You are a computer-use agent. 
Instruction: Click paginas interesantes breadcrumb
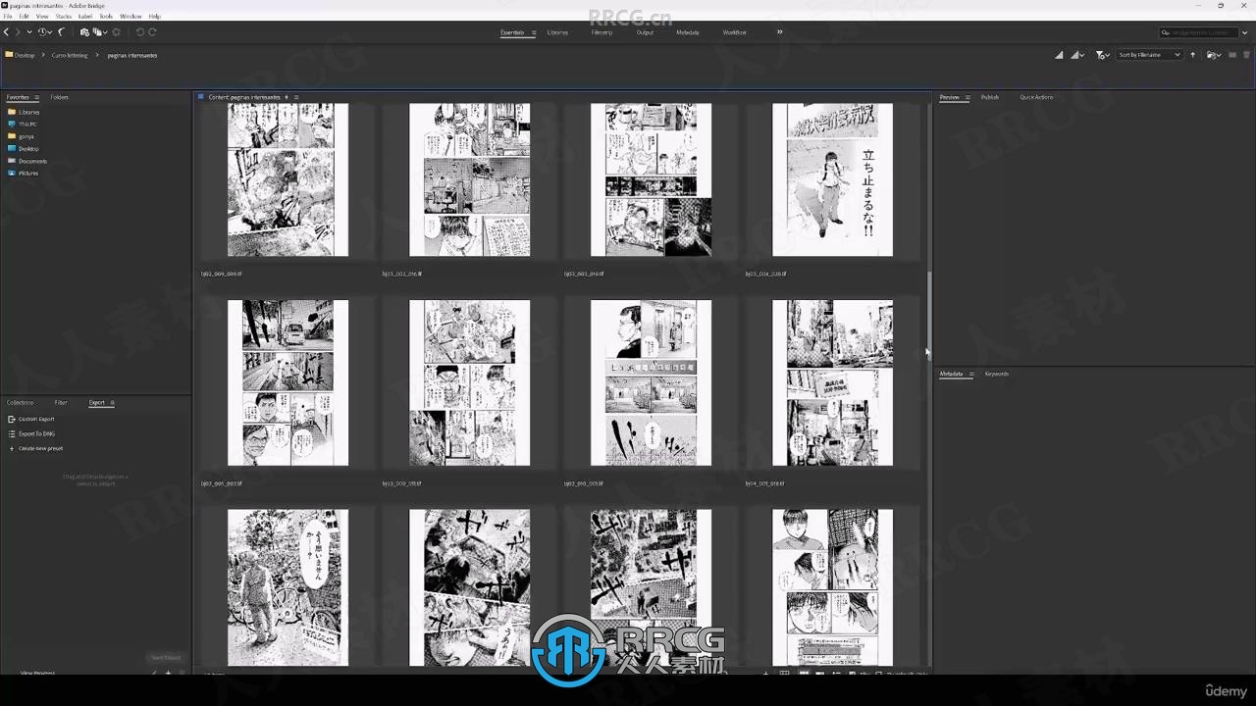[x=132, y=55]
